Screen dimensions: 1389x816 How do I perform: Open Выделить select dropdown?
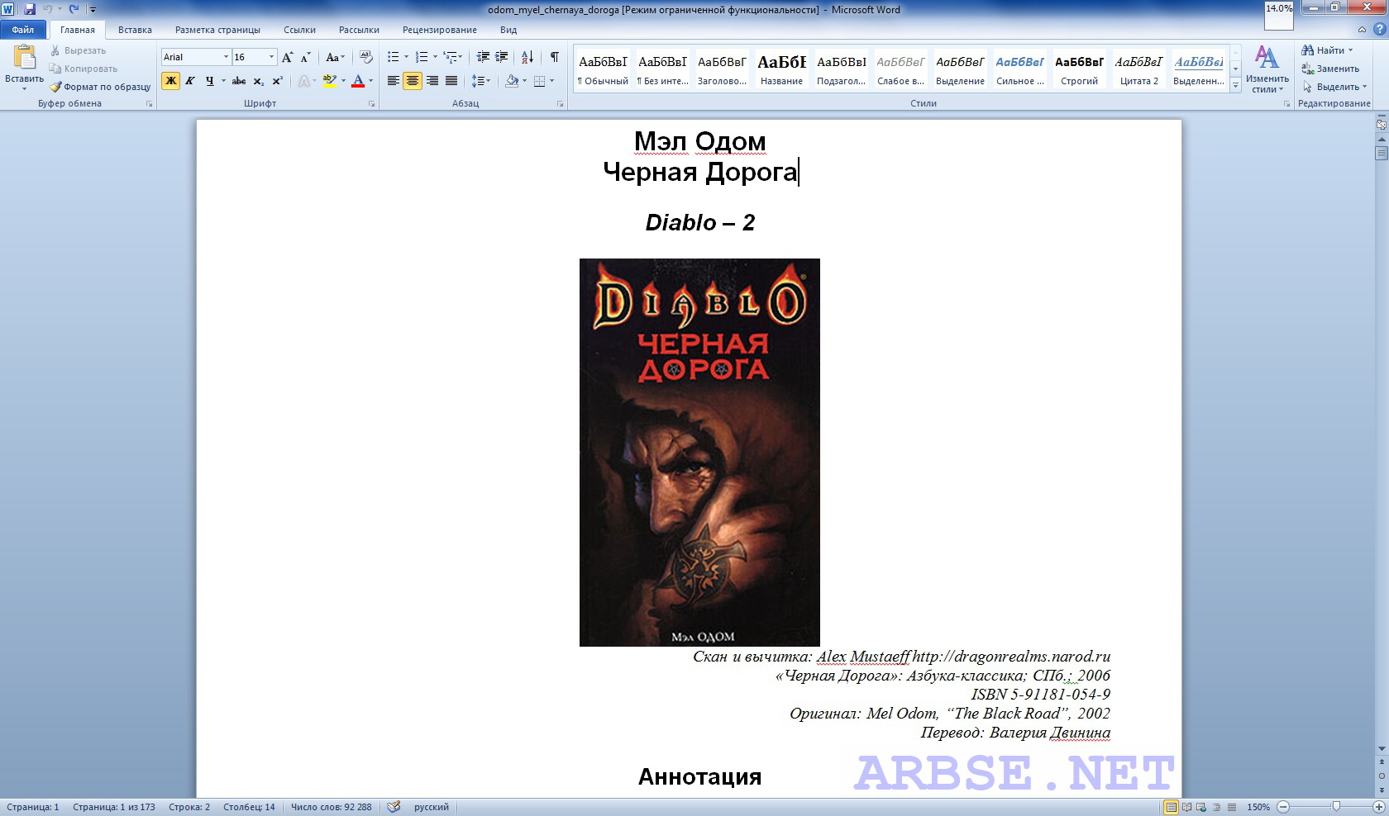pyautogui.click(x=1334, y=87)
